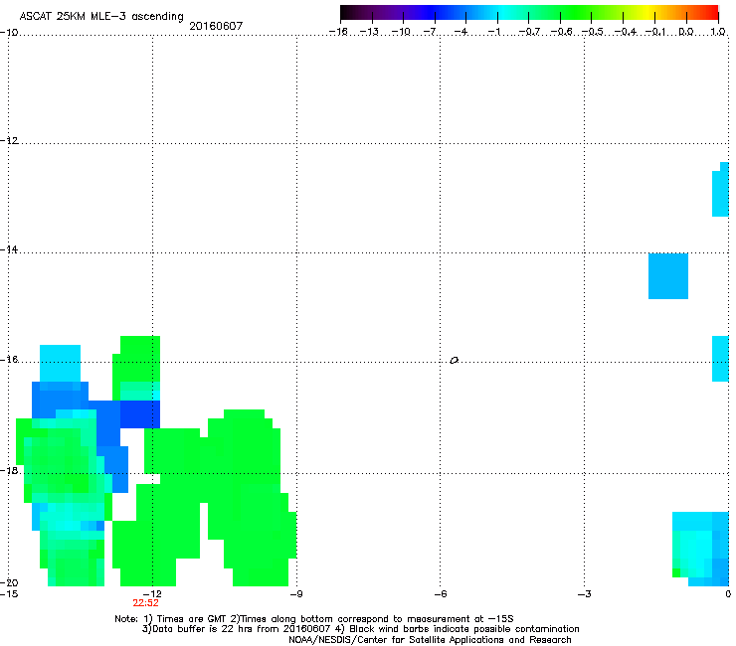Click the yellow section of the color scale
The width and height of the screenshot is (736, 646).
click(x=650, y=12)
